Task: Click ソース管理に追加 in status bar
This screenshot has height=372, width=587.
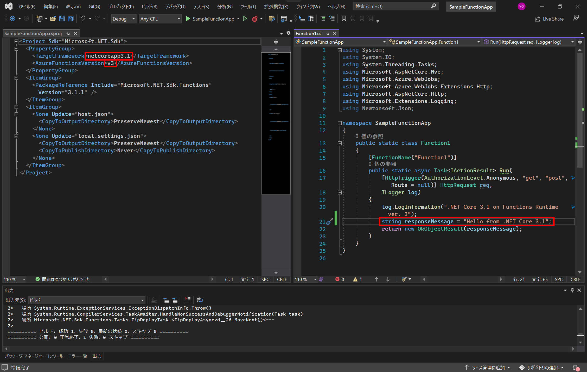Action: click(x=488, y=368)
